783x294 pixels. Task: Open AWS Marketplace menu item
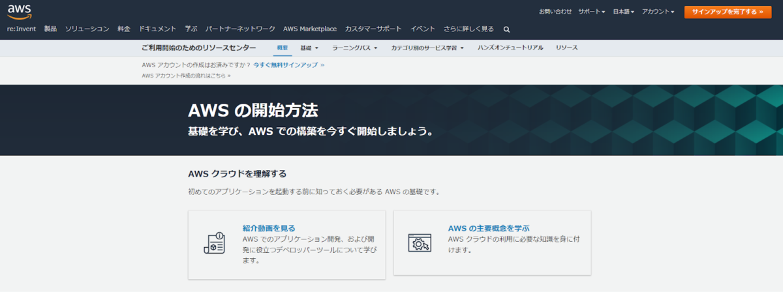tap(310, 29)
